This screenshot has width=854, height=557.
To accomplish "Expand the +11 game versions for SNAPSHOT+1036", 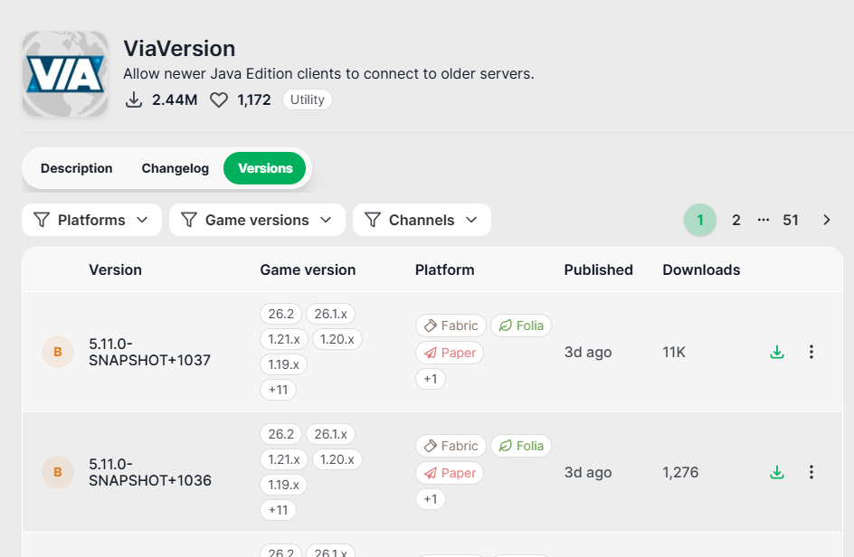I will coord(278,510).
